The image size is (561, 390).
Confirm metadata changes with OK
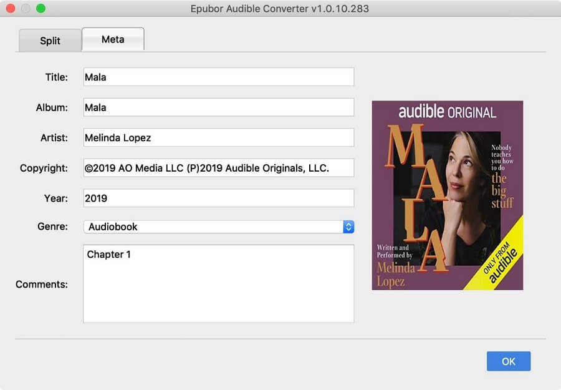pyautogui.click(x=508, y=361)
